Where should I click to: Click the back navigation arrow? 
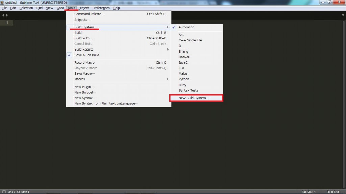tap(3, 15)
